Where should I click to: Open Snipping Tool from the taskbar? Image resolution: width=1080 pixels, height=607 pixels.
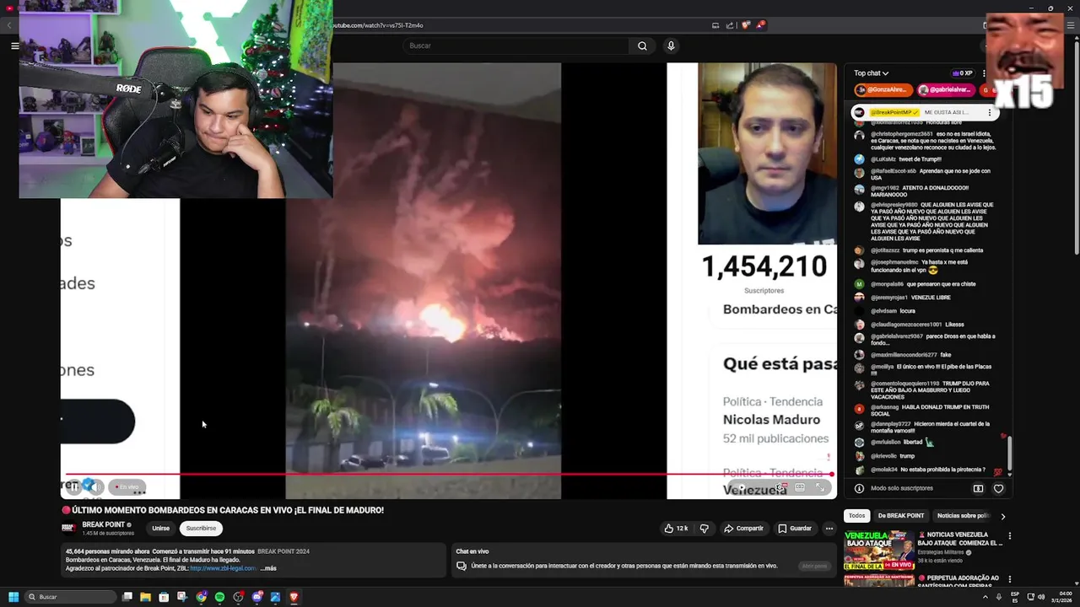pyautogui.click(x=182, y=597)
